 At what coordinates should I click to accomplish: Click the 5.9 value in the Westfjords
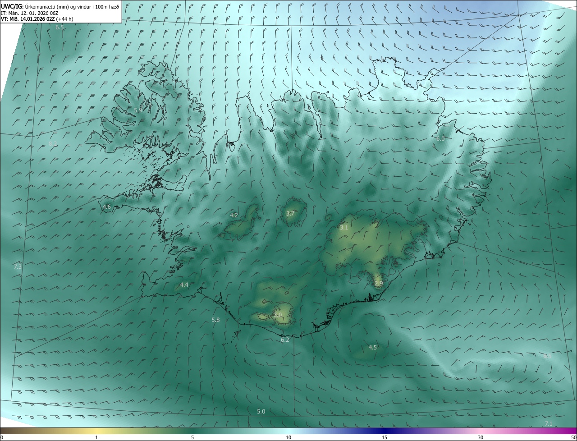pos(138,110)
